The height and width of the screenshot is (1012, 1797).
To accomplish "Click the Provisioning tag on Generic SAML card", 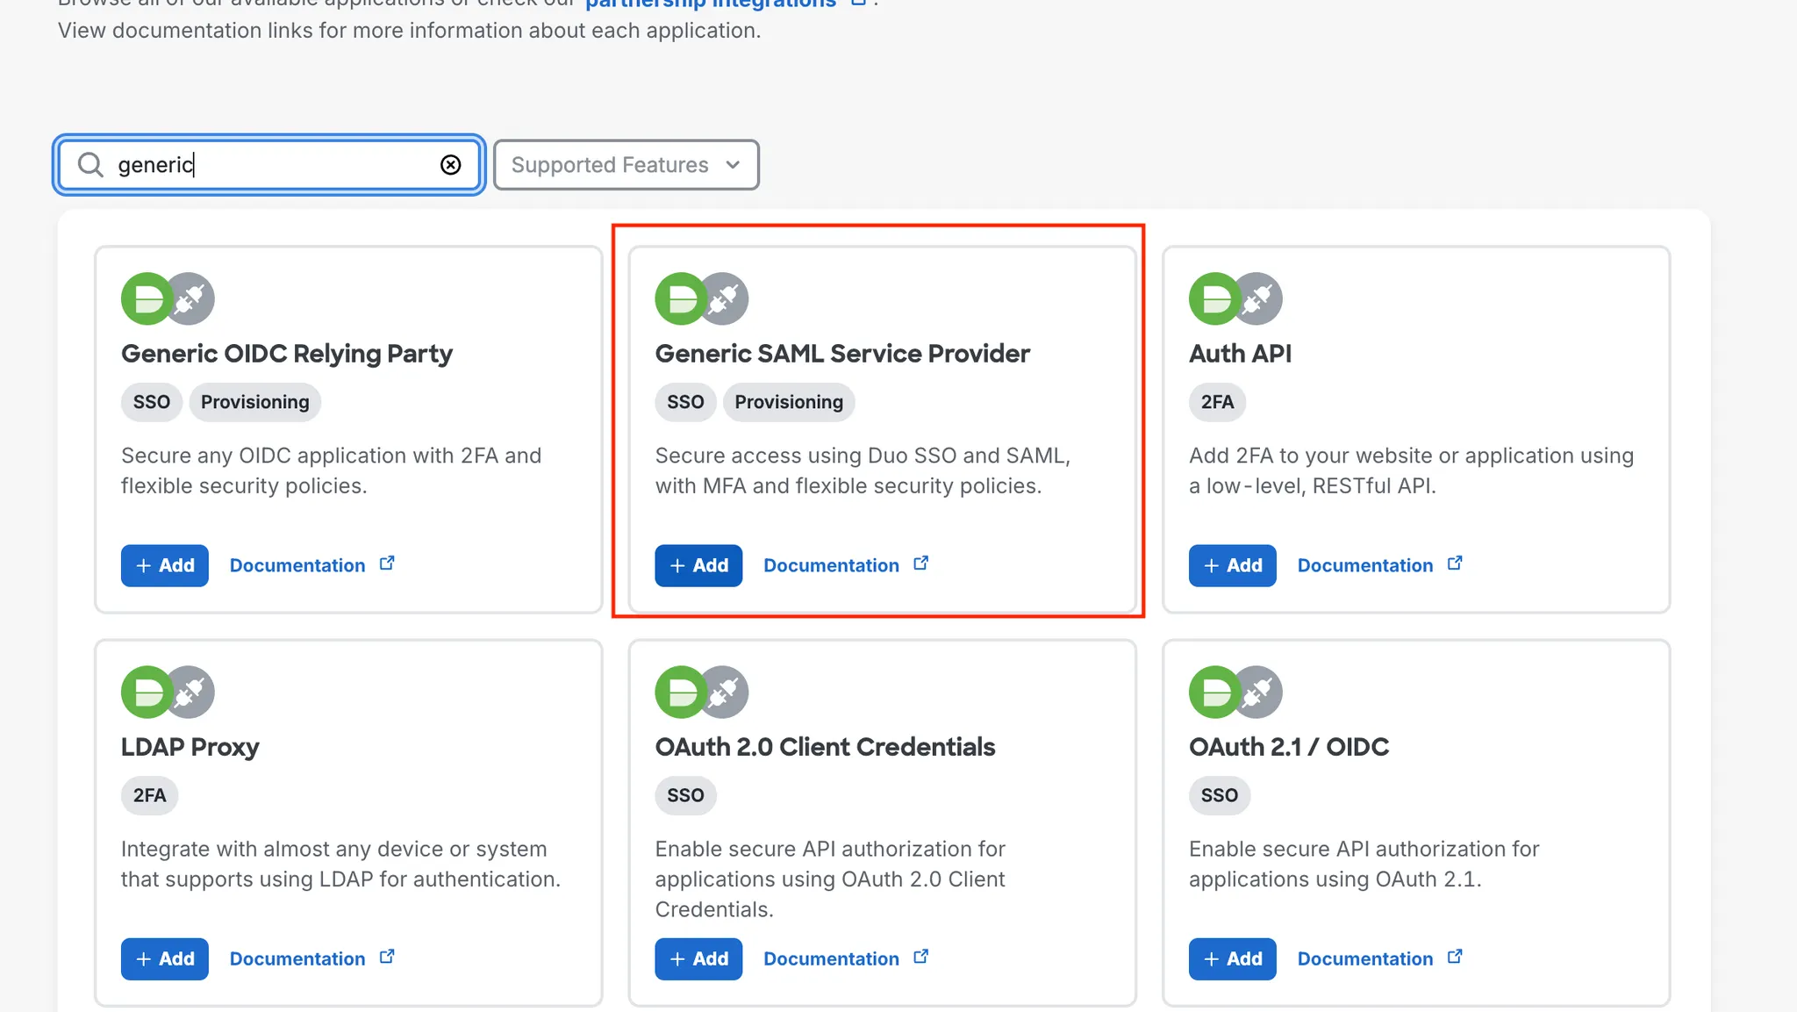I will [788, 402].
